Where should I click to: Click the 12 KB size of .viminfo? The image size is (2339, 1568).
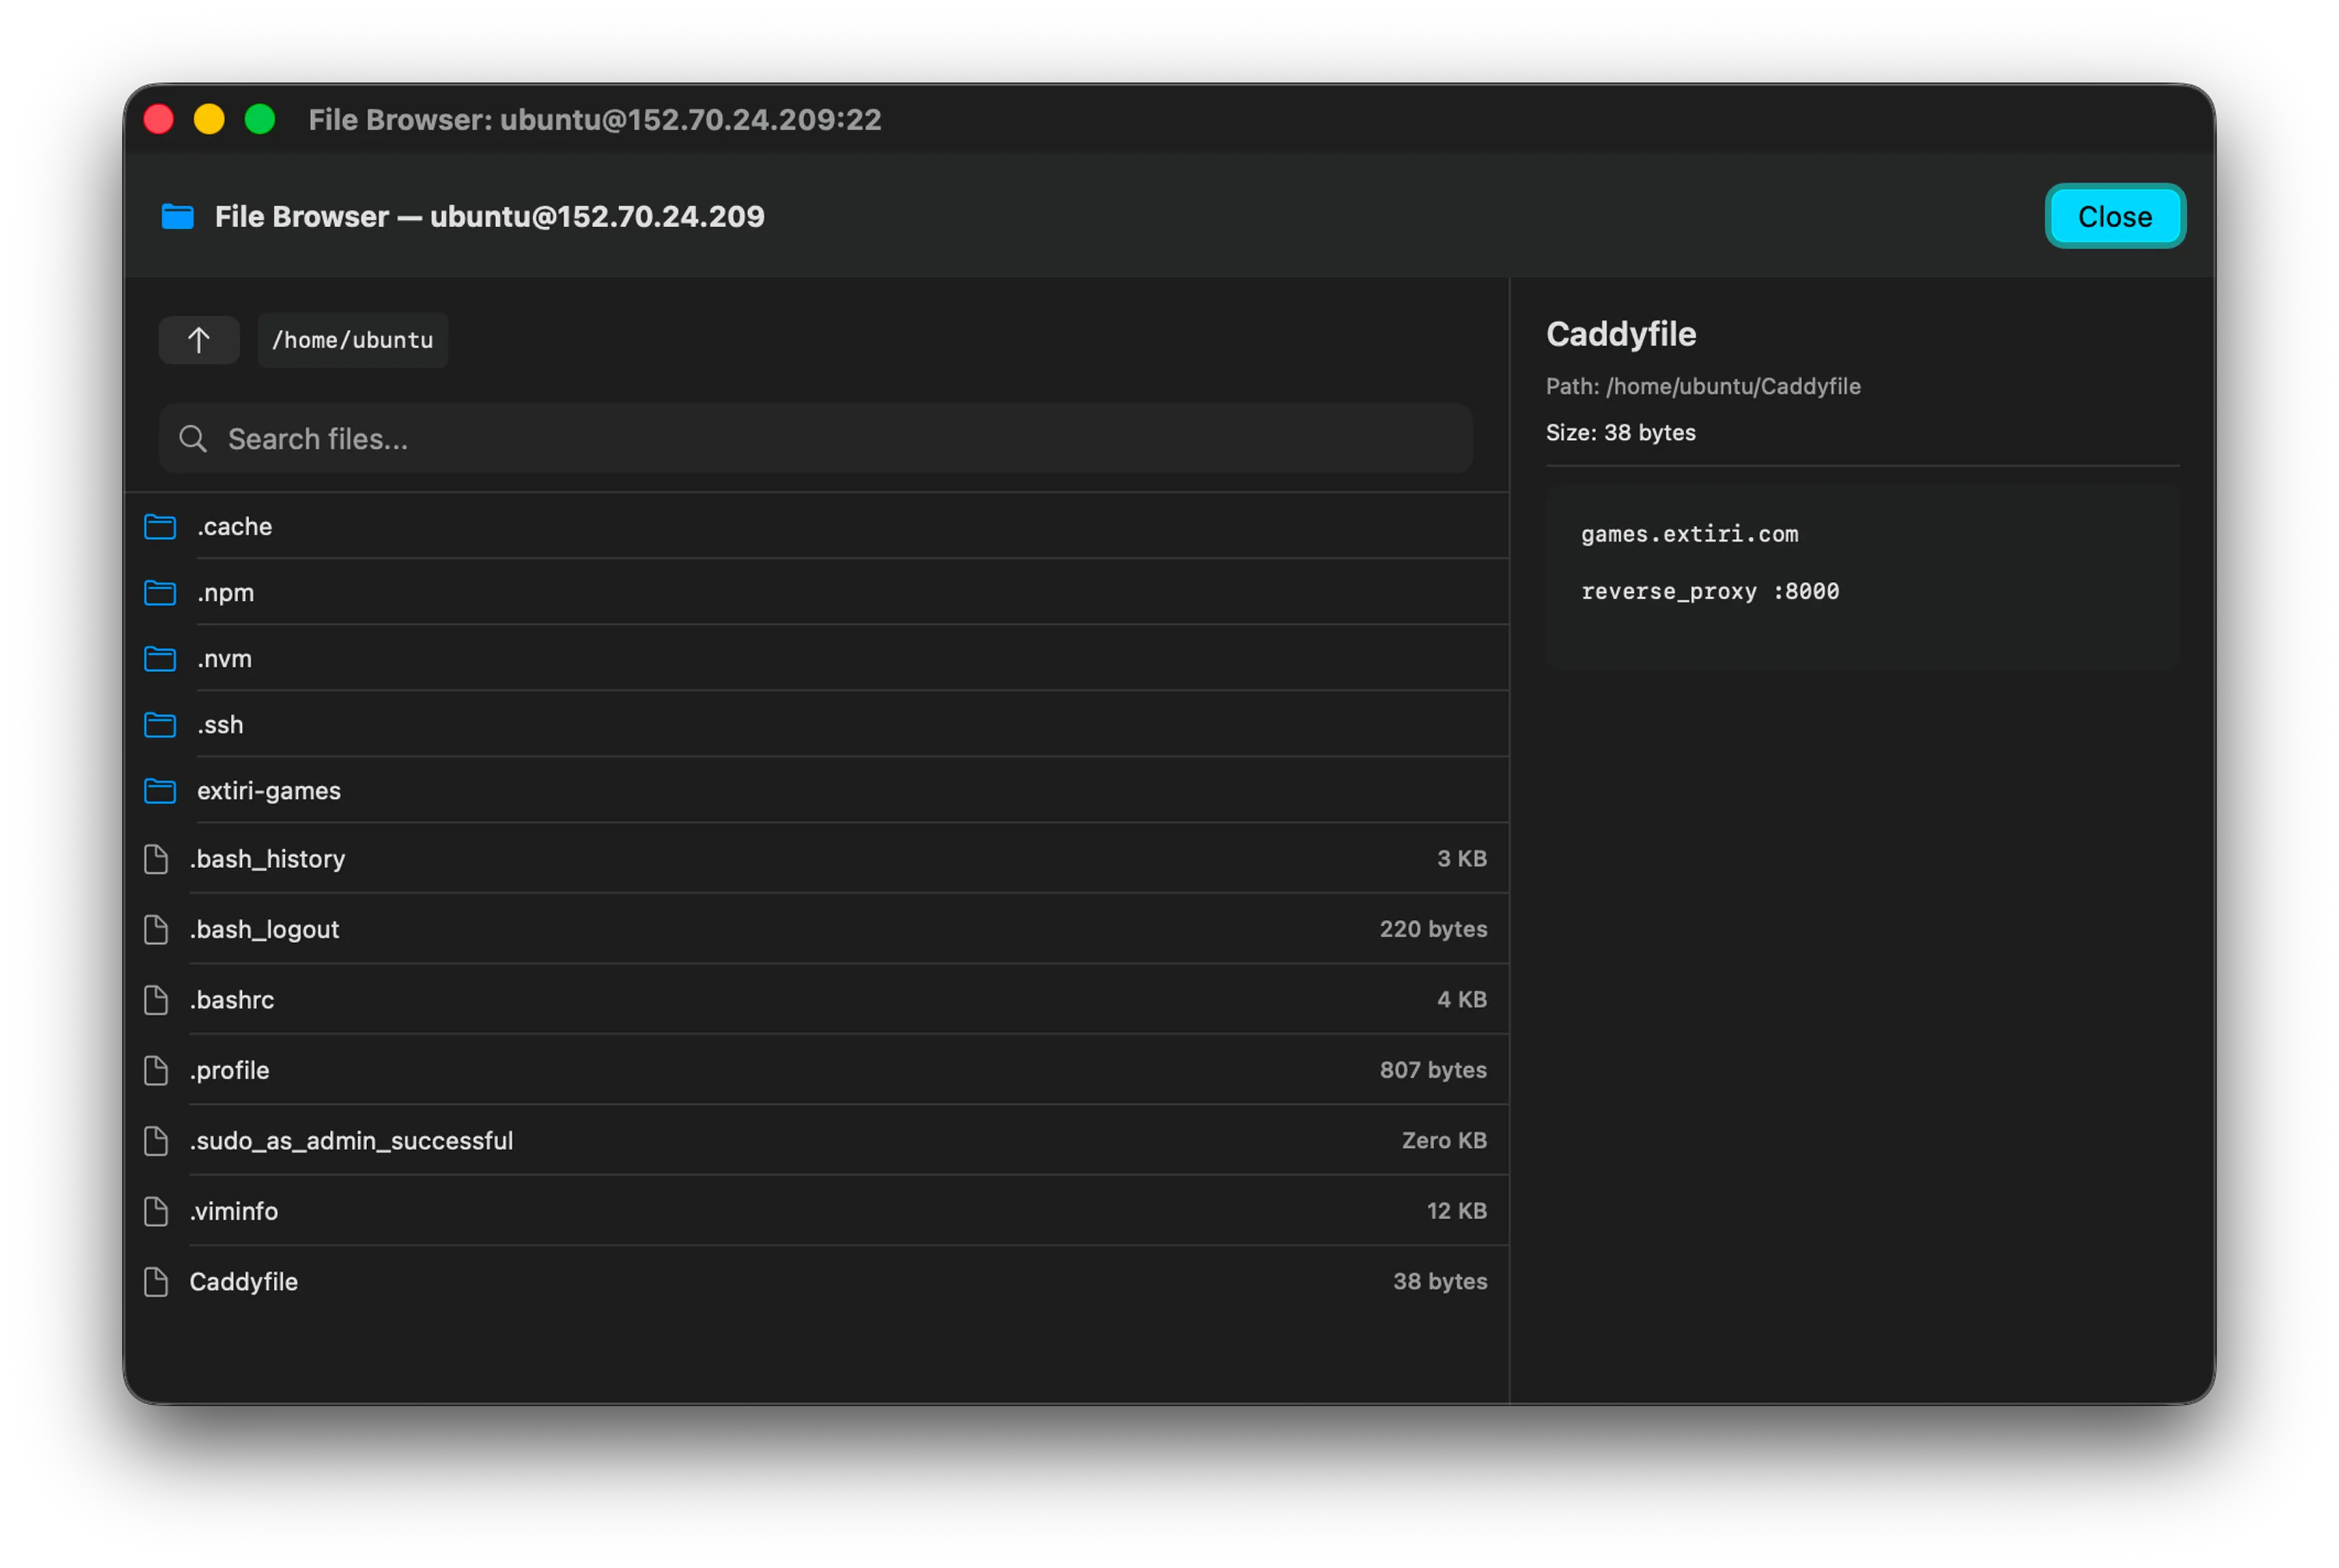pos(1457,1212)
